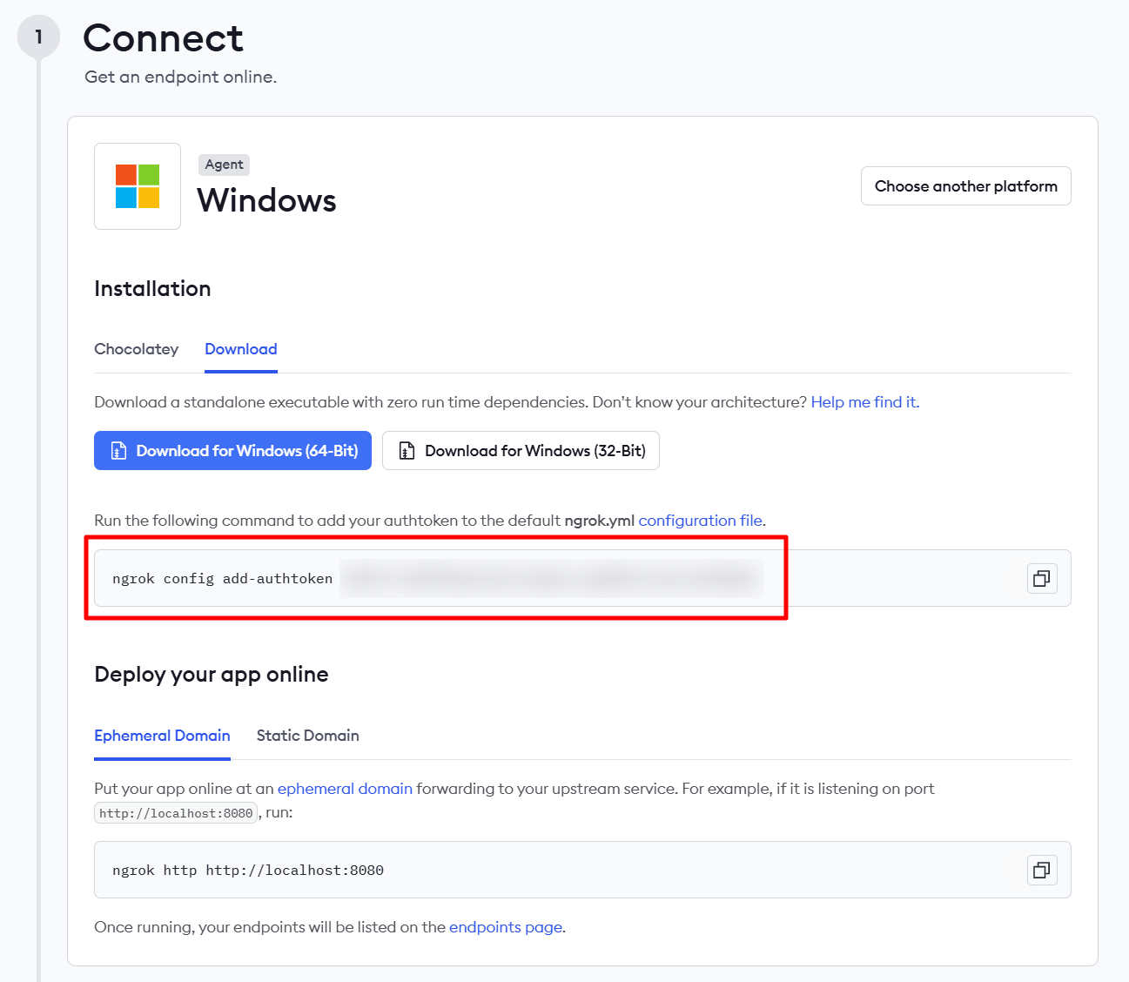The width and height of the screenshot is (1129, 982).
Task: Click Choose another platform
Action: (965, 185)
